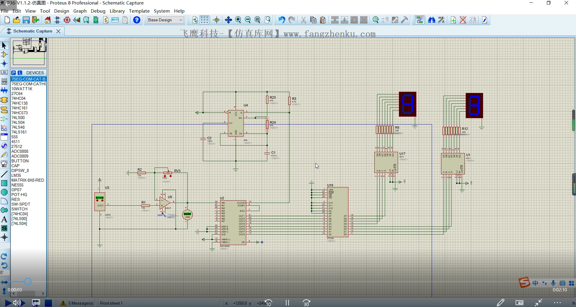Click the Redraw display icon
Screen dimensions: 576x307
[x=195, y=20]
